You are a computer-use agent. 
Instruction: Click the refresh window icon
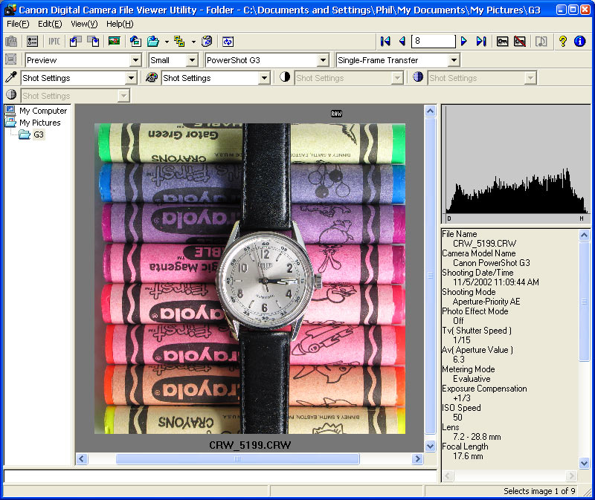pos(228,42)
